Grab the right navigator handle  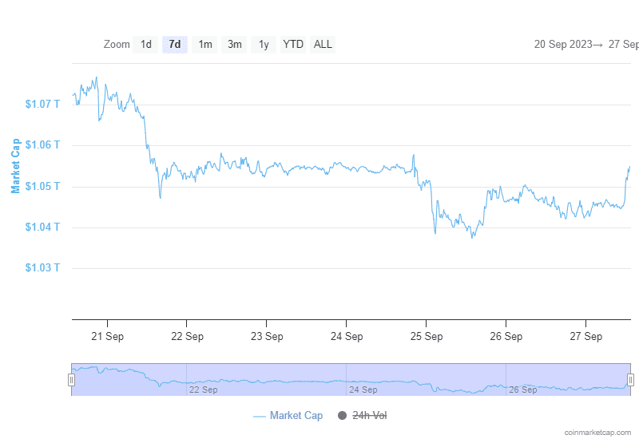click(630, 380)
